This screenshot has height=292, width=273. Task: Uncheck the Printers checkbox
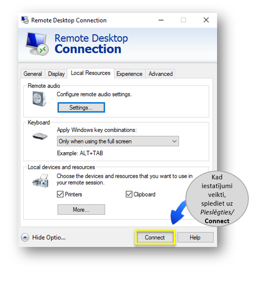point(60,194)
